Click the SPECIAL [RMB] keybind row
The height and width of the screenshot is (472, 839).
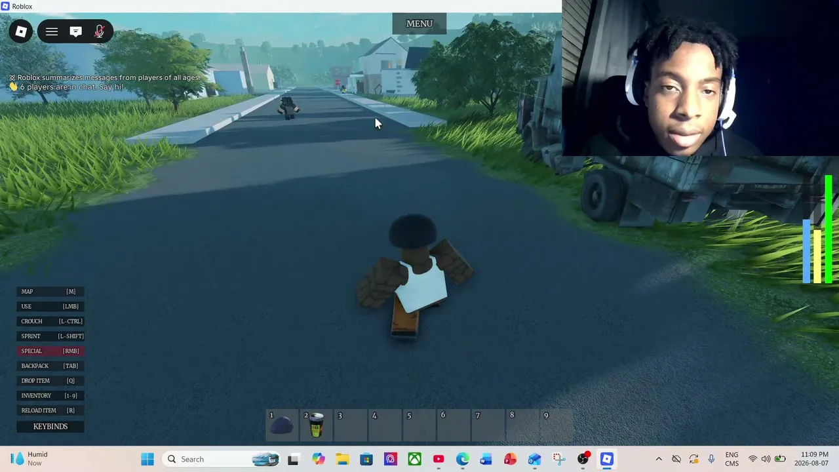click(x=50, y=351)
